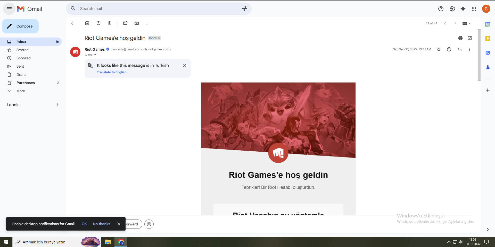This screenshot has height=247, width=495.
Task: Open Windows notification center
Action: [486, 242]
